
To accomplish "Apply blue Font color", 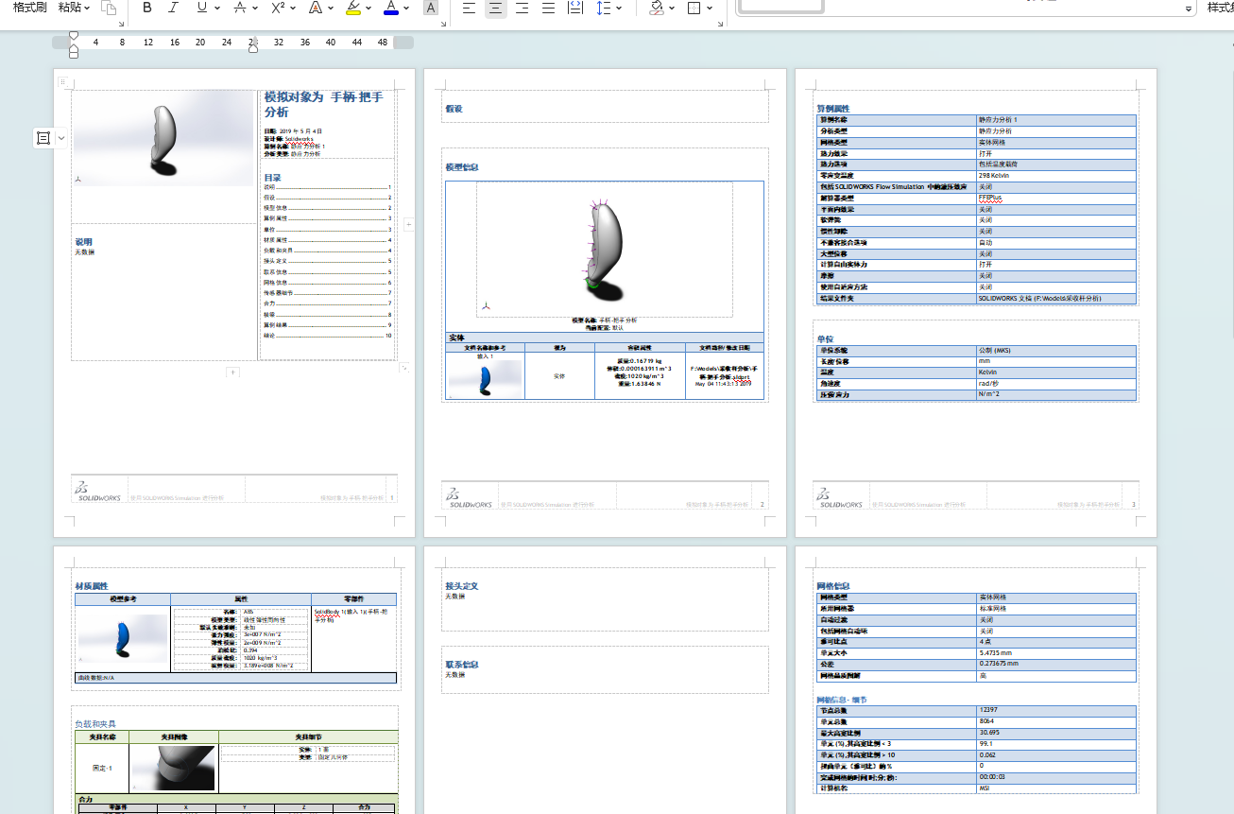I will (391, 8).
